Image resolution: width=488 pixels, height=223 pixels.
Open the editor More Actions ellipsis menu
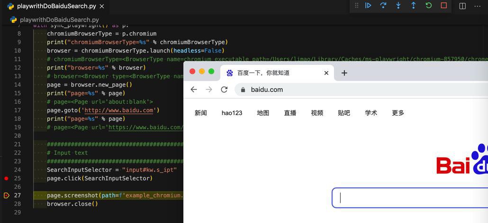(x=478, y=6)
